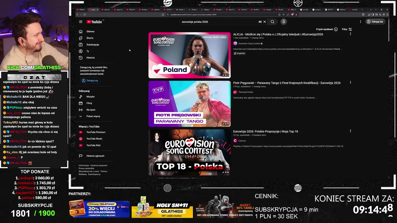Image resolution: width=397 pixels, height=223 pixels.
Task: Start voice search with the microphone
Action: (283, 22)
